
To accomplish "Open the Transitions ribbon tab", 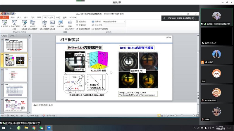I will click(32, 17).
